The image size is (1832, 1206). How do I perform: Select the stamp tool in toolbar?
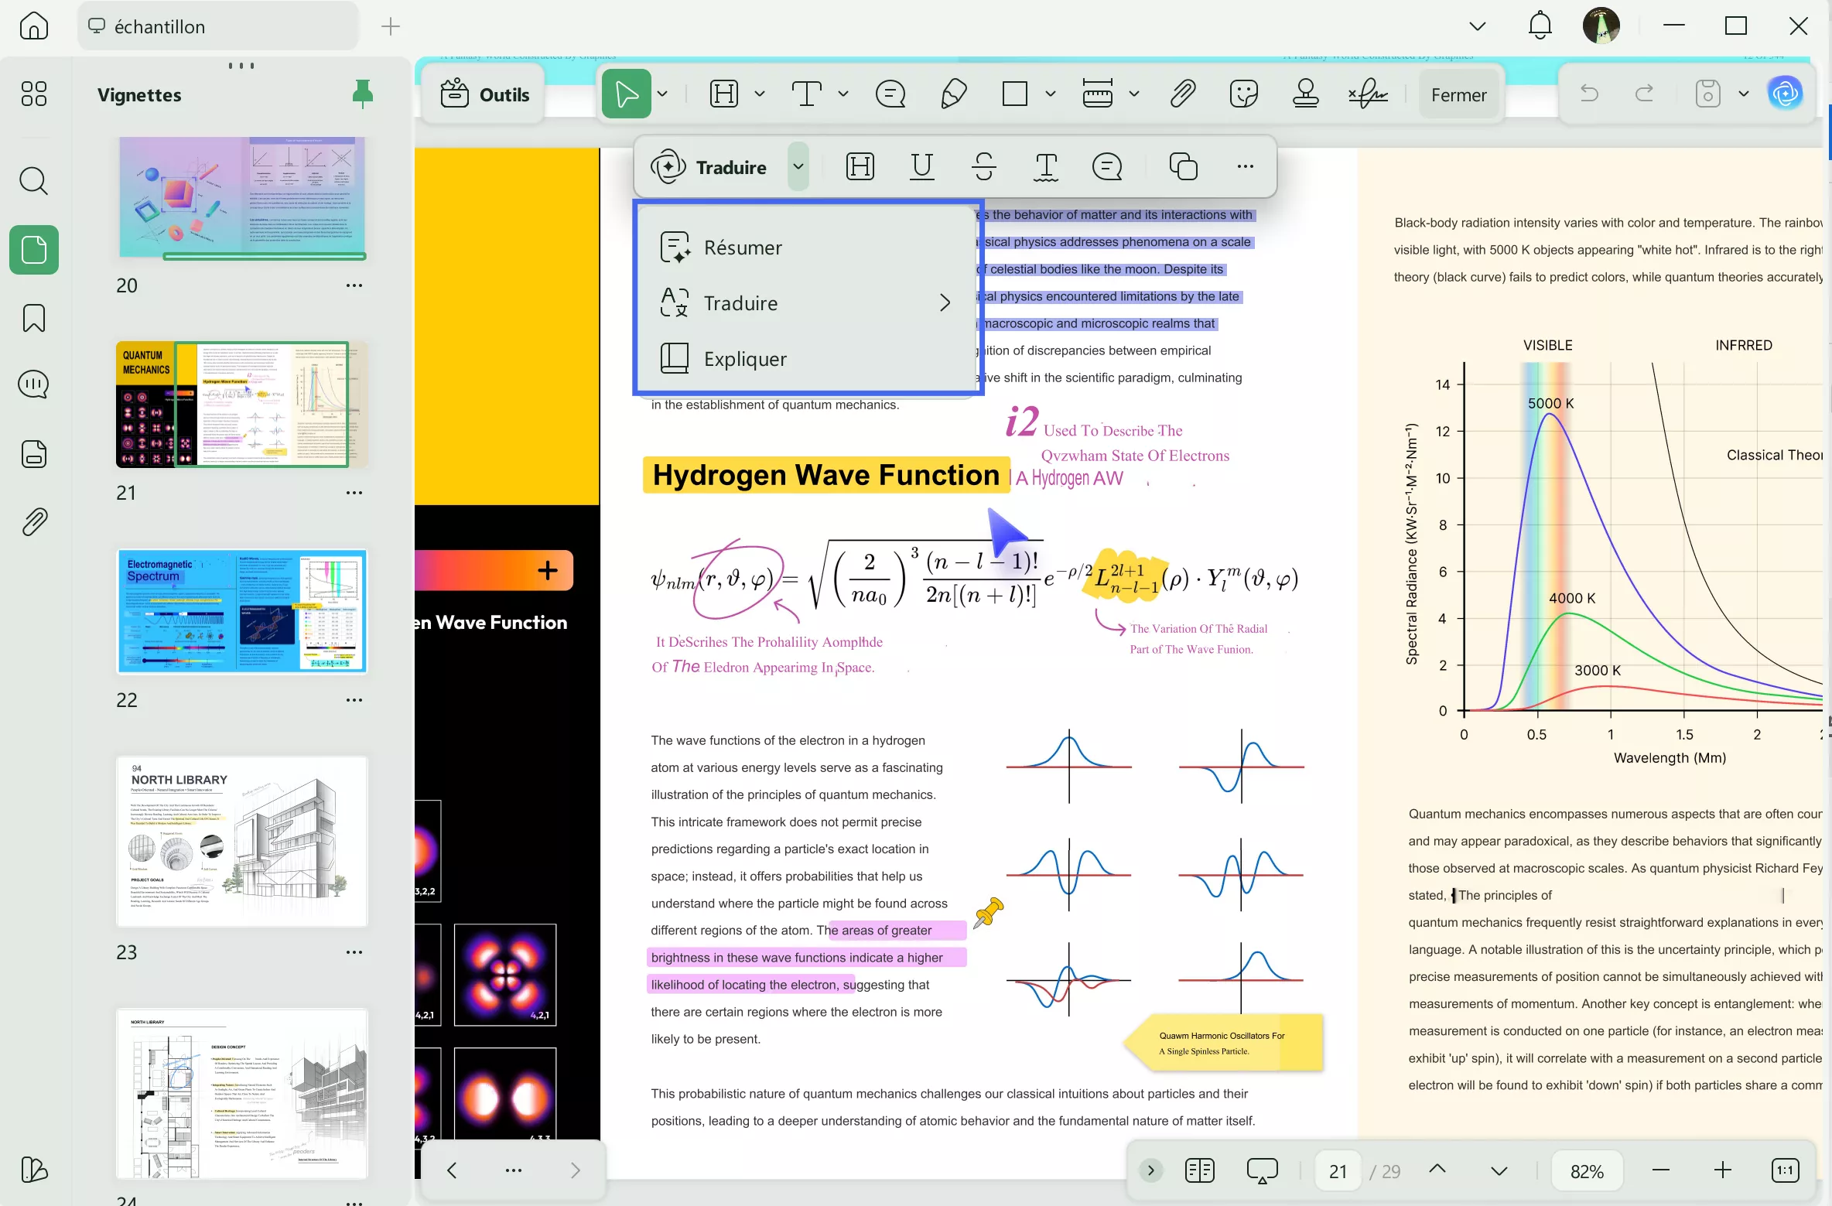[1305, 94]
